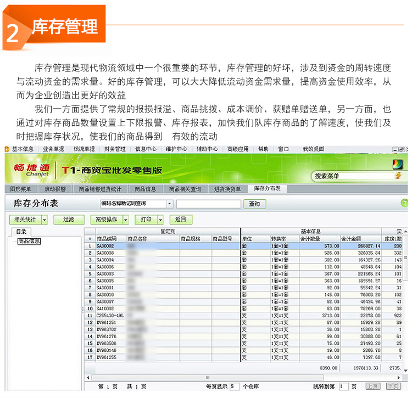Viewport: 412px width, 398px height.
Task: Click the 过滤 button
Action: (x=69, y=220)
